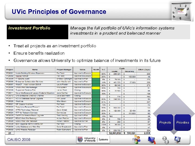Click the Manage the full portfolio description text
The width and height of the screenshot is (195, 146).
tap(122, 31)
